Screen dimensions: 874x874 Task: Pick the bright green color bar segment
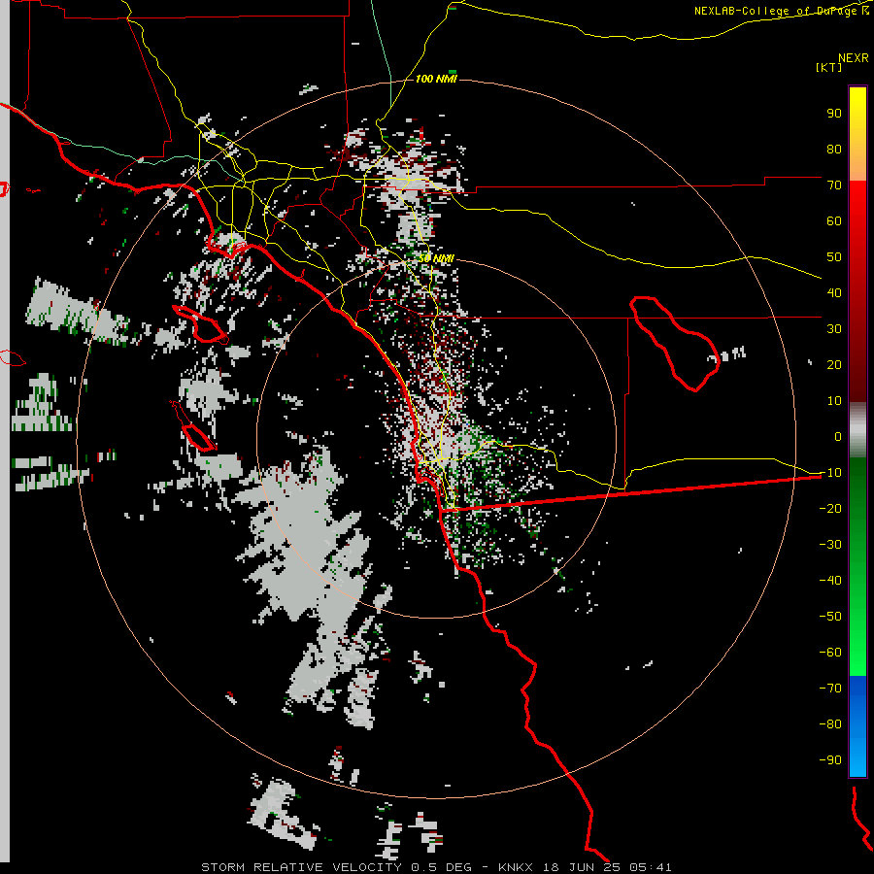pyautogui.click(x=857, y=641)
